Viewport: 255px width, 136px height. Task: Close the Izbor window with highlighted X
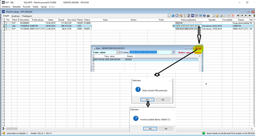coord(198,48)
